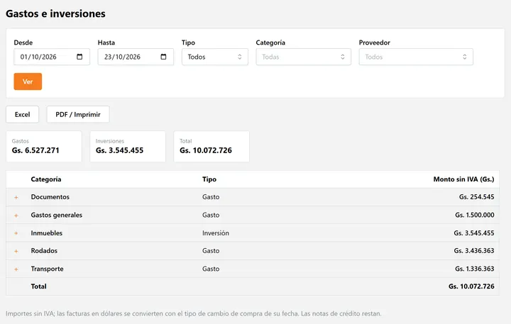Viewport: 511px width, 324px height.
Task: Open calendar picker in Desde date field
Action: coord(79,57)
